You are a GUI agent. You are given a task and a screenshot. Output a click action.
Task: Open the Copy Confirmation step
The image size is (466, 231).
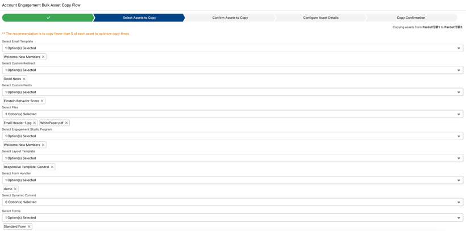click(411, 18)
